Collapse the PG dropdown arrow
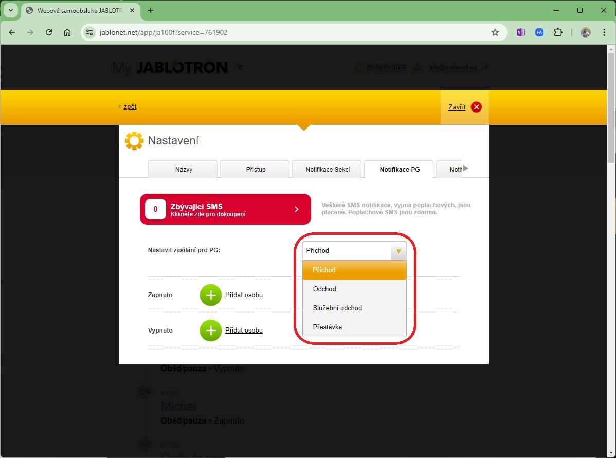This screenshot has height=458, width=616. (398, 251)
